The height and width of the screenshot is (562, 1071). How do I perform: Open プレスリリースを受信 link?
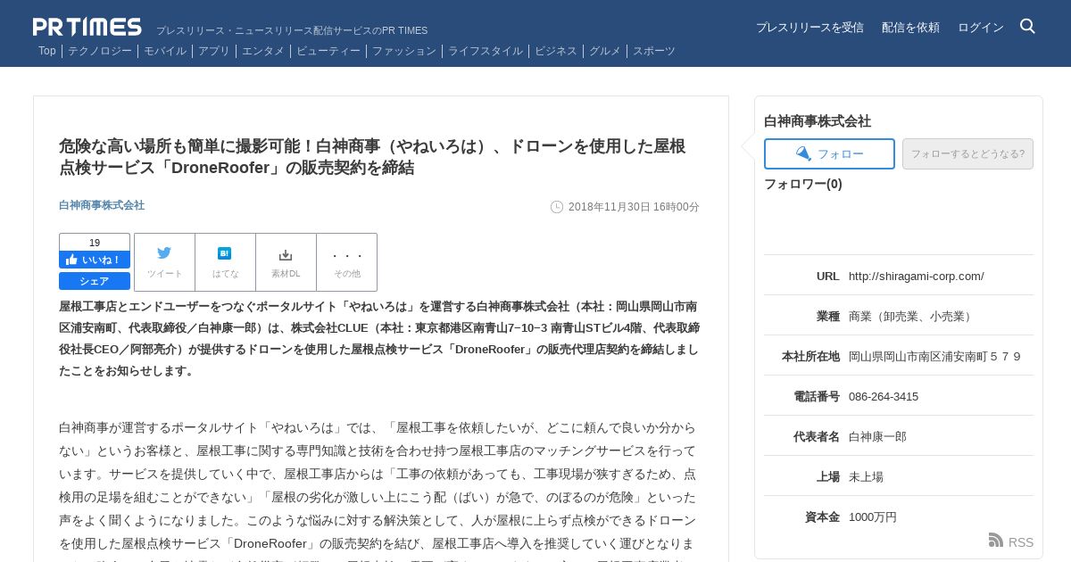[809, 28]
